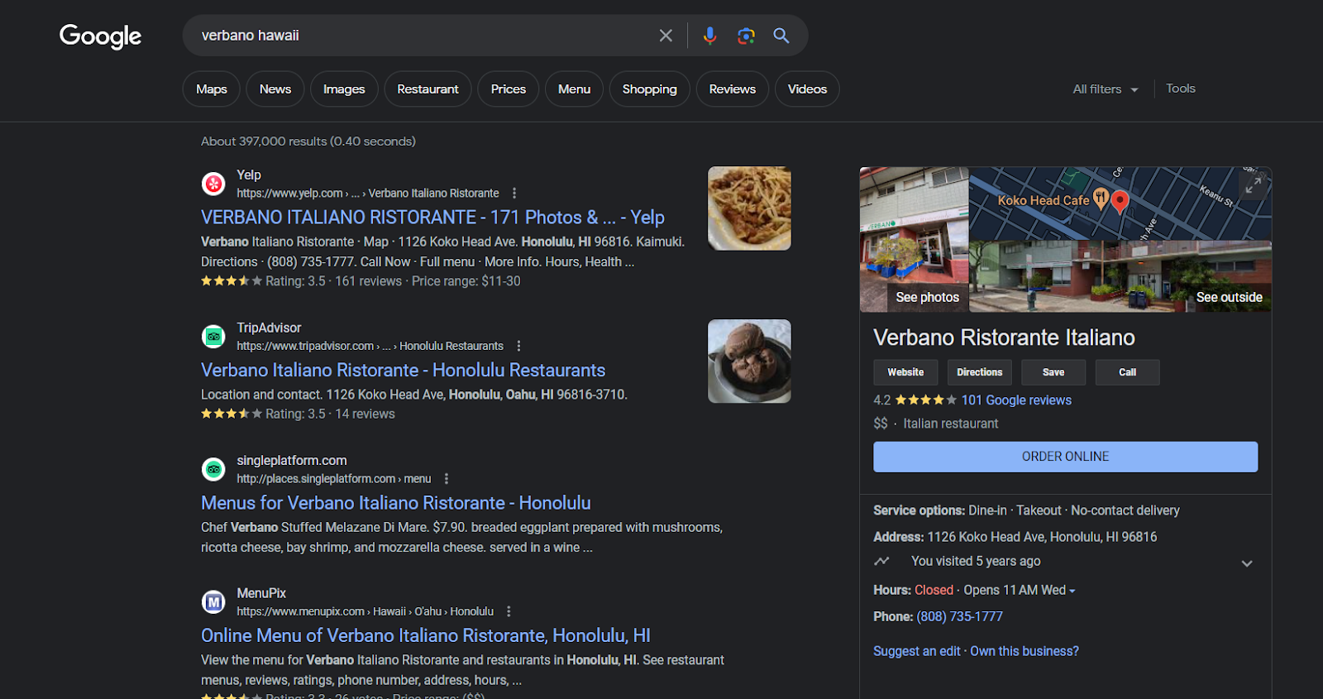This screenshot has width=1323, height=699.
Task: Click the Yelp URL breadcrumb text
Action: [368, 194]
